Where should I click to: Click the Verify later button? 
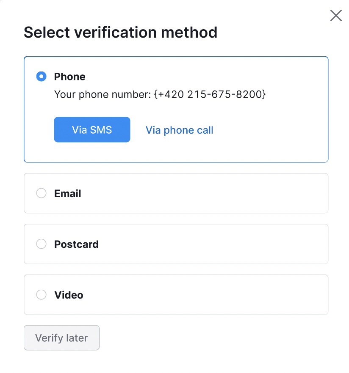pos(61,337)
